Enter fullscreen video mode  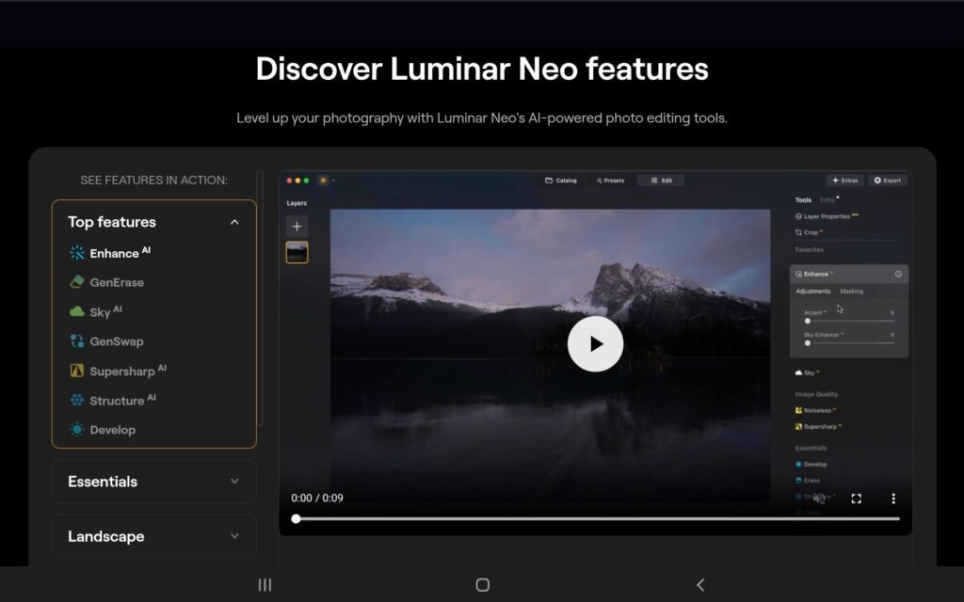[x=857, y=499]
